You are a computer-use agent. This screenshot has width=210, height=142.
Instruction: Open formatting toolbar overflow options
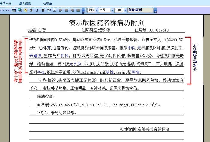[x=83, y=11]
